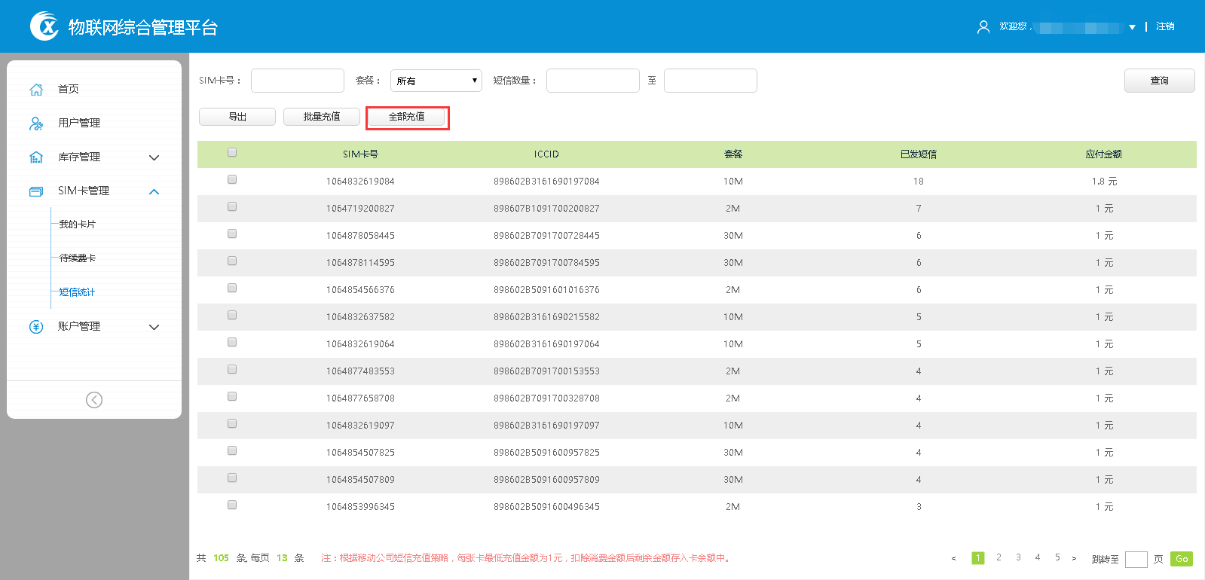Click the SIM card management icon
Image resolution: width=1205 pixels, height=580 pixels.
[36, 191]
